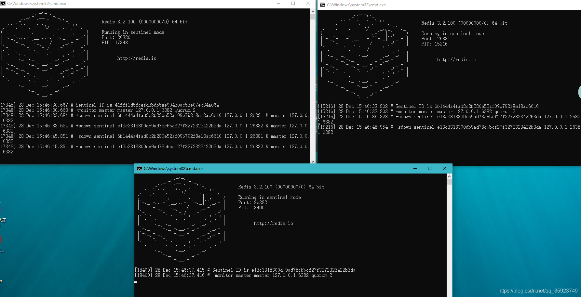Minimize the port 26382 sentinel cmd window
Viewport: 581px width, 297px height.
tap(415, 168)
